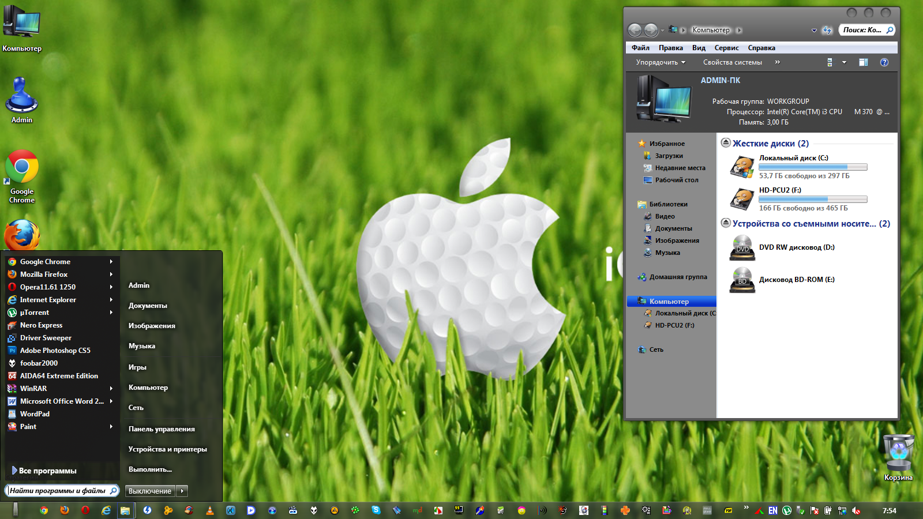The width and height of the screenshot is (923, 519).
Task: Select Загрузки in the navigation pane
Action: pyautogui.click(x=669, y=156)
